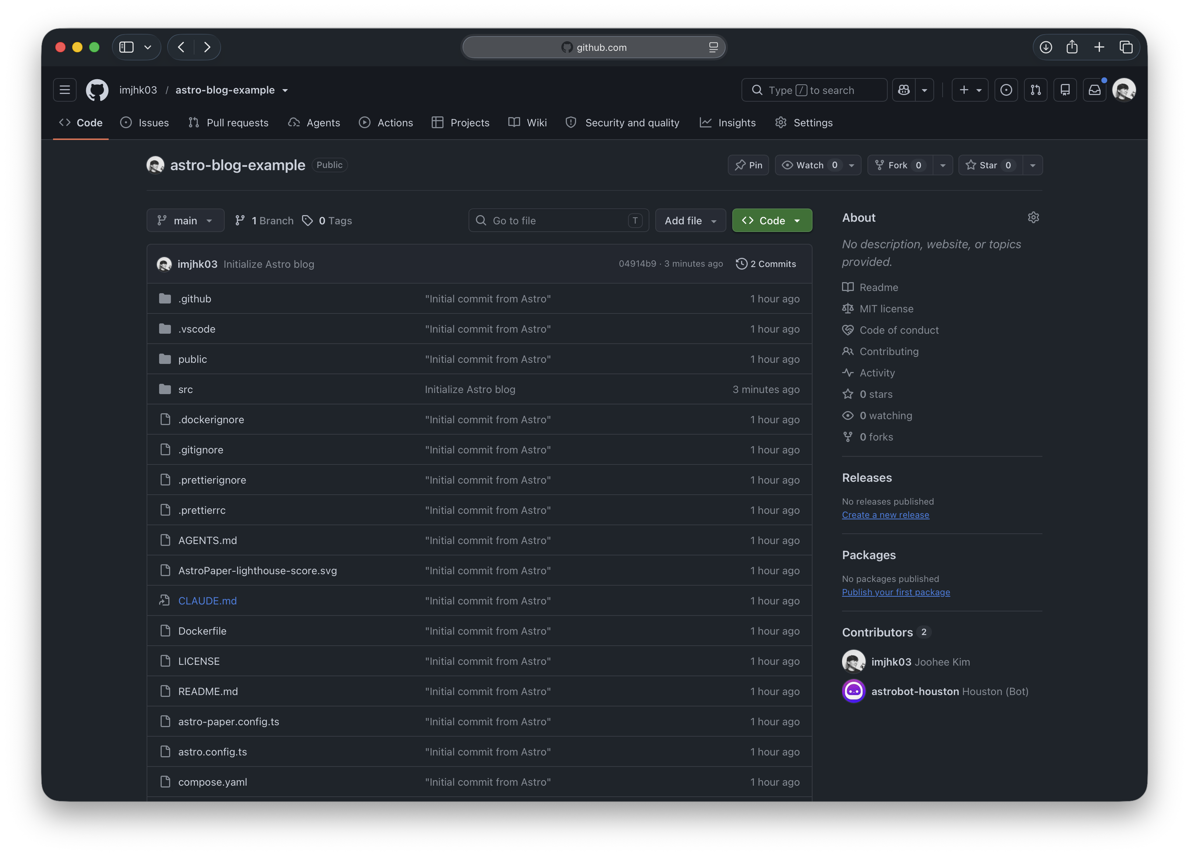This screenshot has height=856, width=1189.
Task: Open the GitHub hamburger navigation menu
Action: tap(64, 90)
